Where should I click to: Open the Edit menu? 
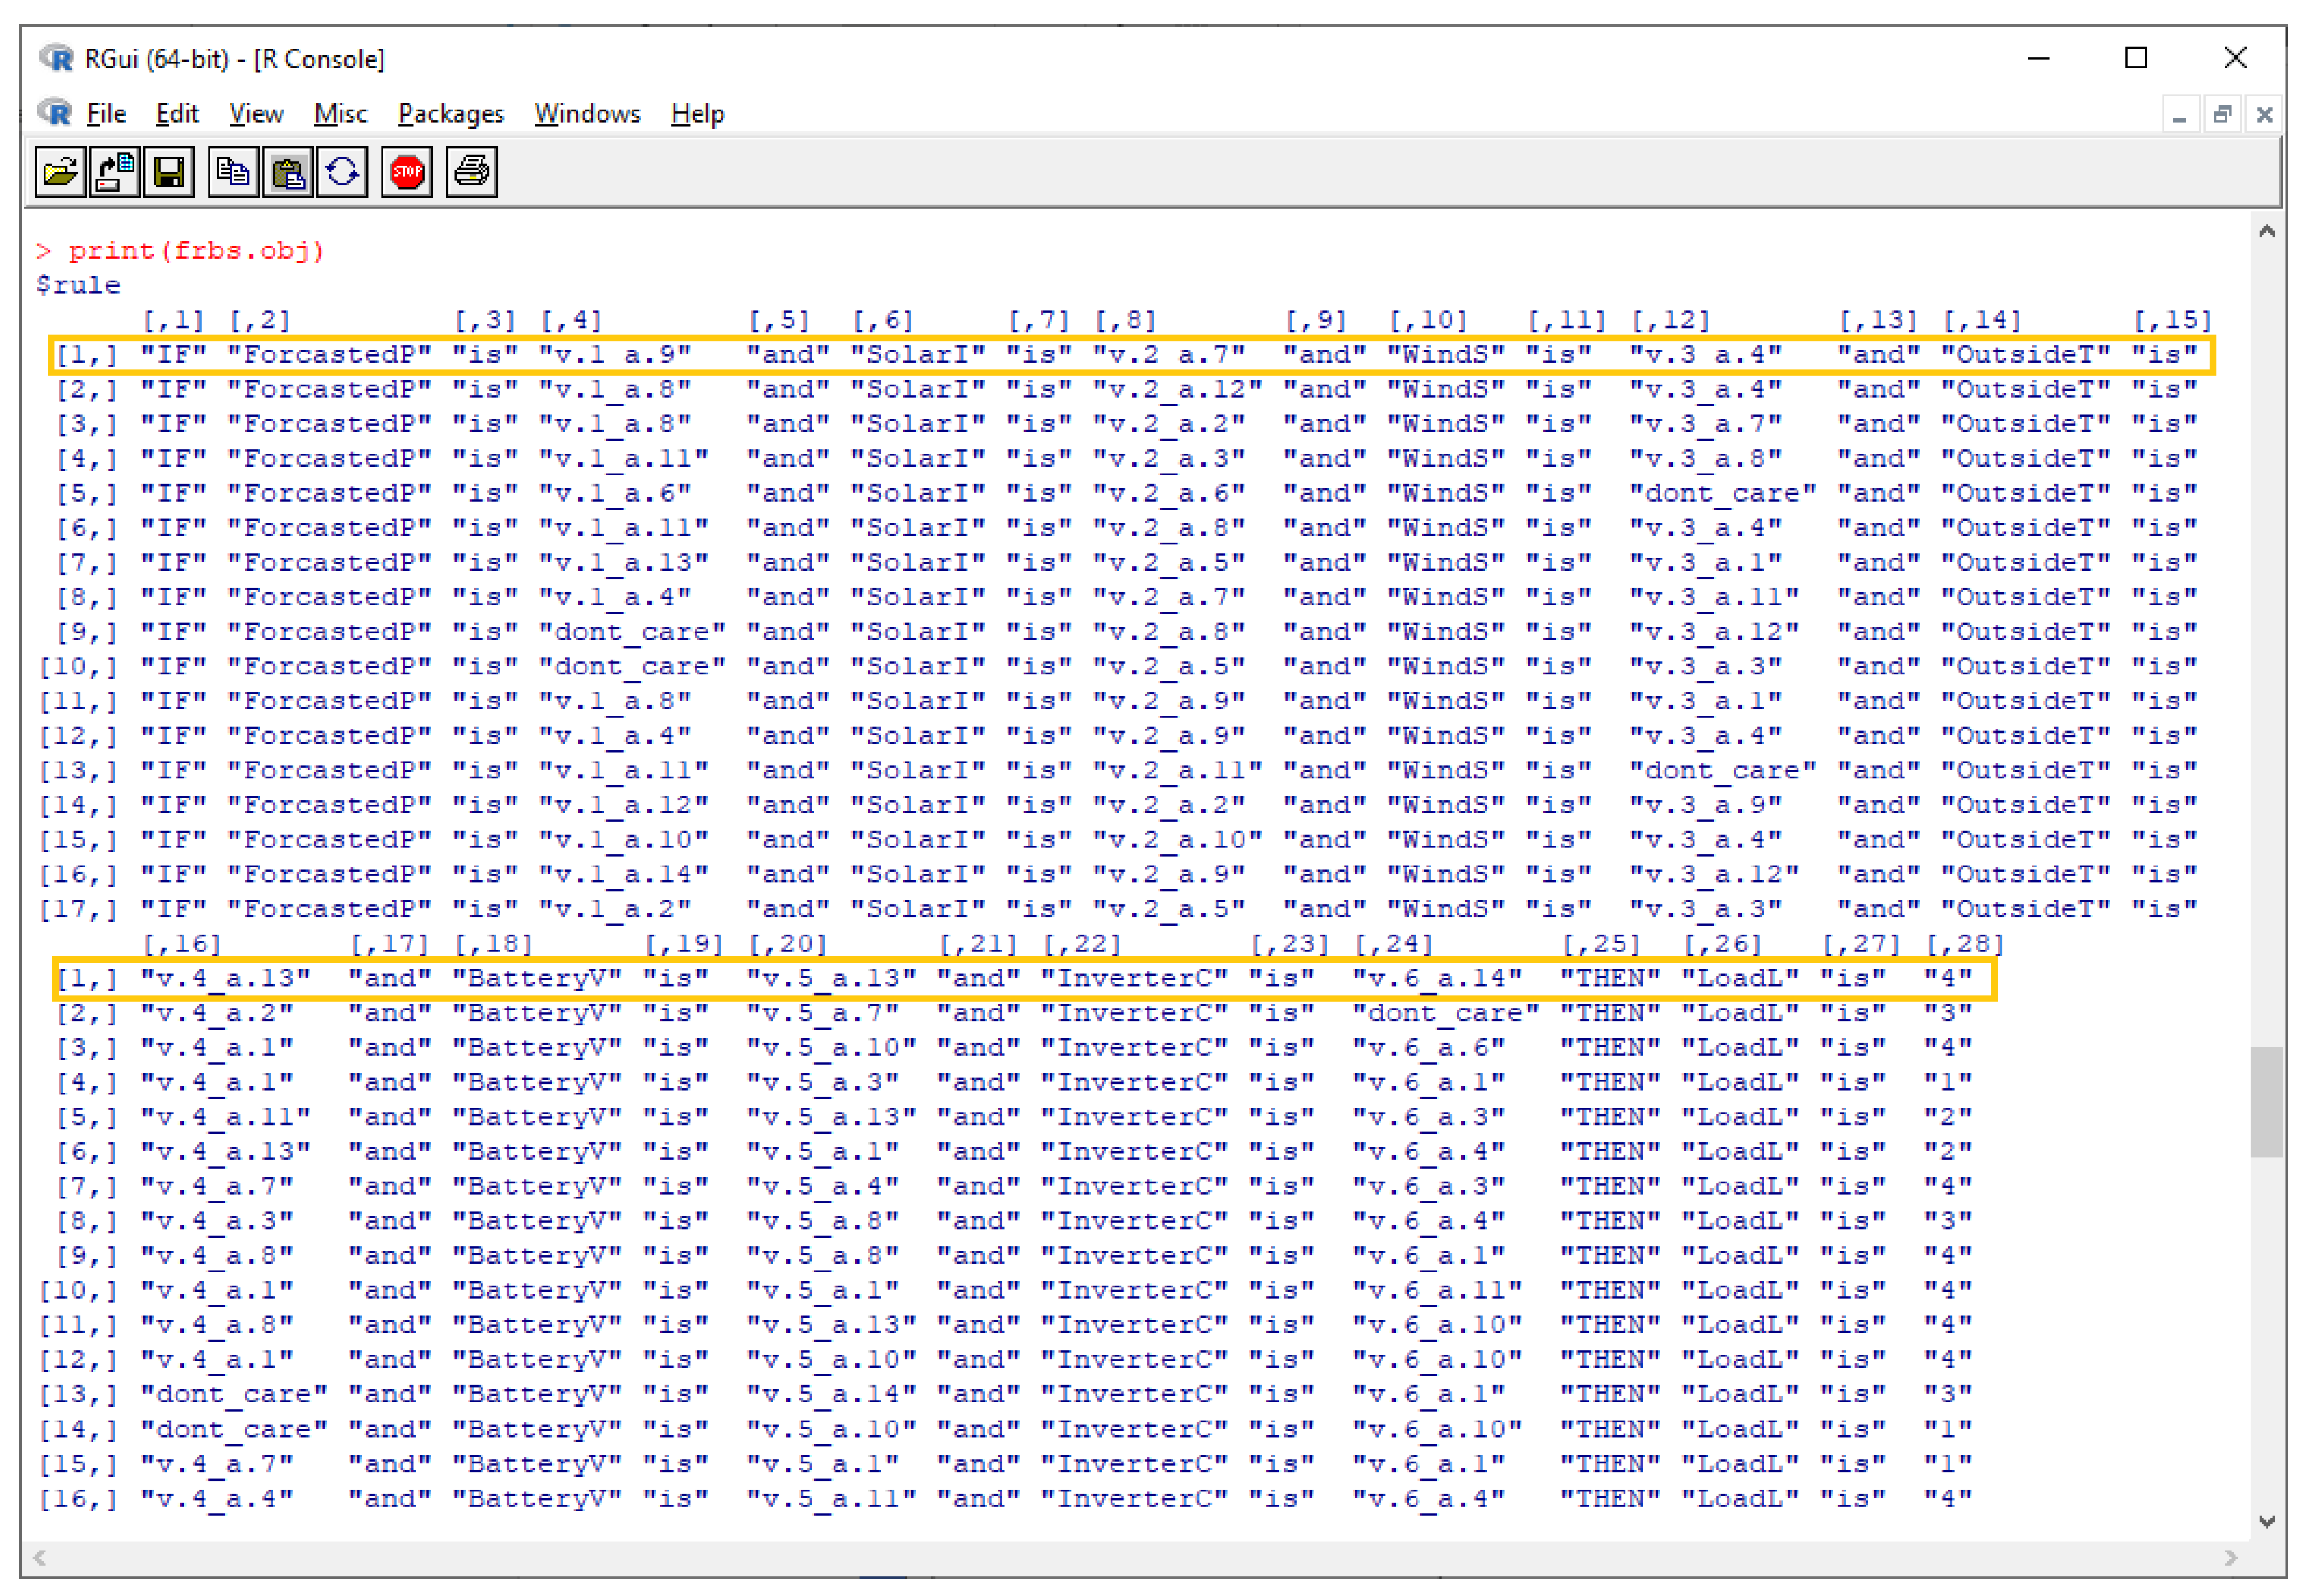point(177,114)
